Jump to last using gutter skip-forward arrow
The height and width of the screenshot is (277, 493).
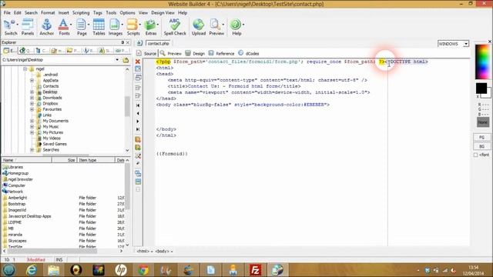(x=138, y=129)
